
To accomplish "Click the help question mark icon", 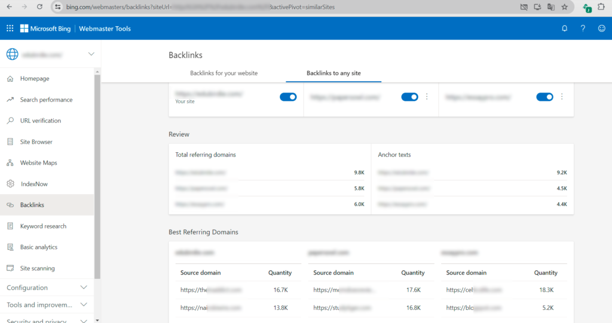I will coord(583,29).
